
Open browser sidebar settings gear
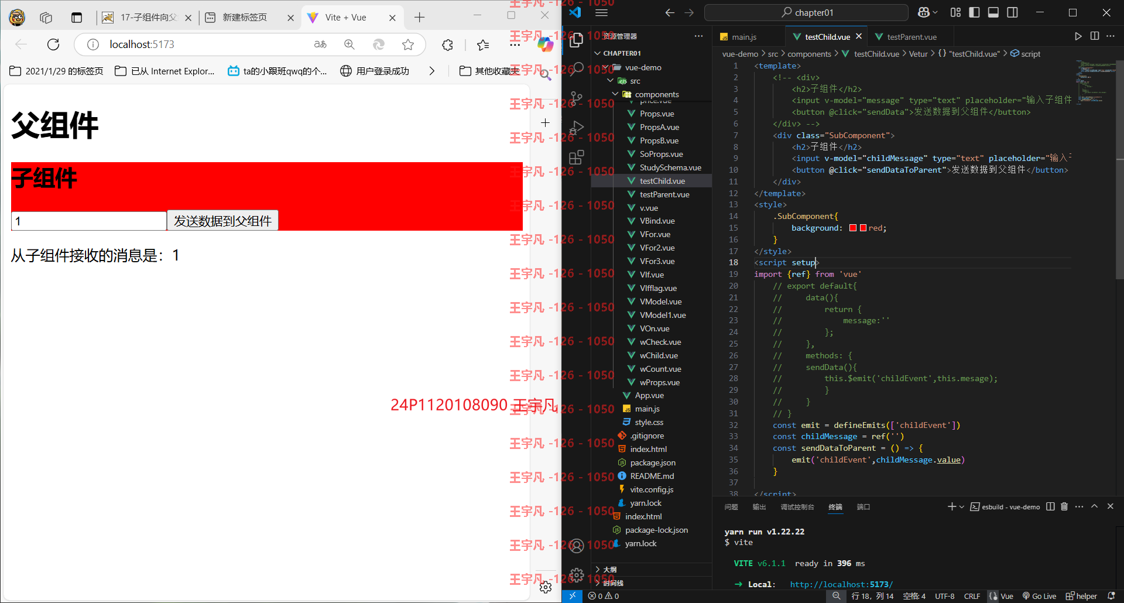click(546, 587)
